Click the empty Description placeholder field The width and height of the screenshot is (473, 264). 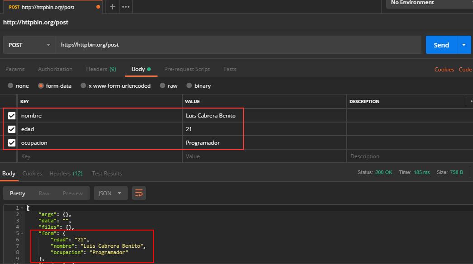click(x=410, y=156)
